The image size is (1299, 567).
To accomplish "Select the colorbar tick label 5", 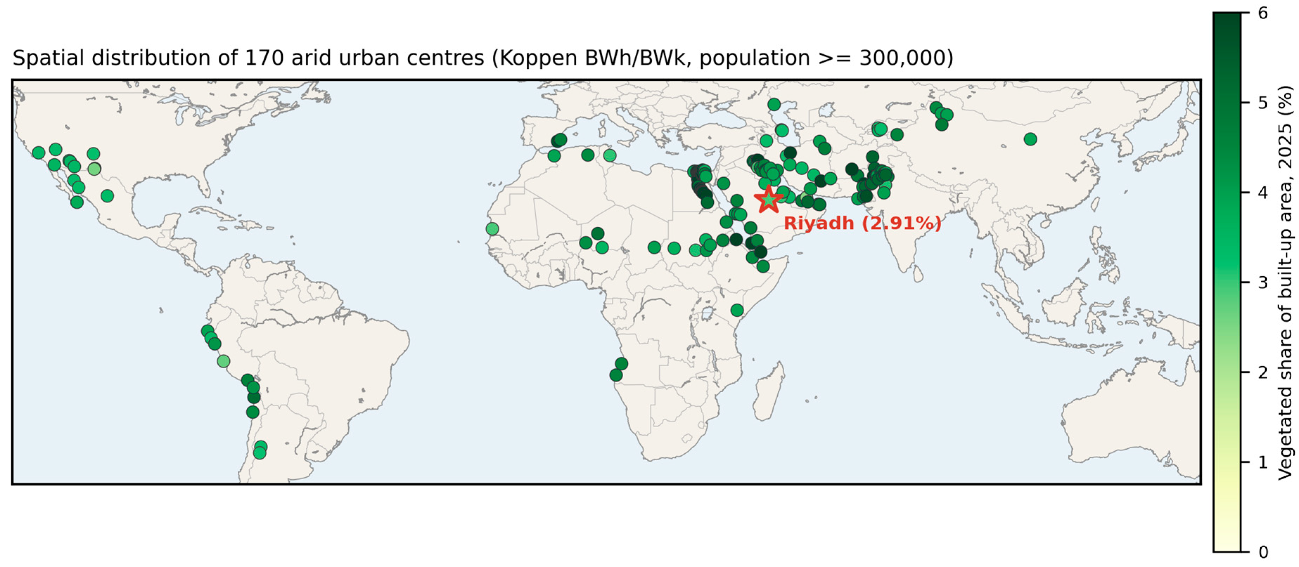I will pos(1263,103).
